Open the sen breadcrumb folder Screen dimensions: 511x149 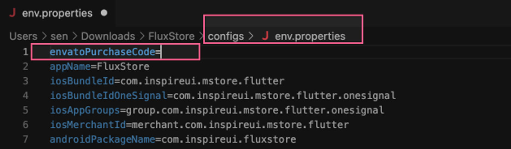point(59,36)
